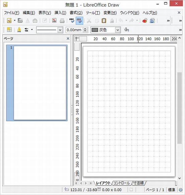Click the arrow style icon

click(27, 30)
